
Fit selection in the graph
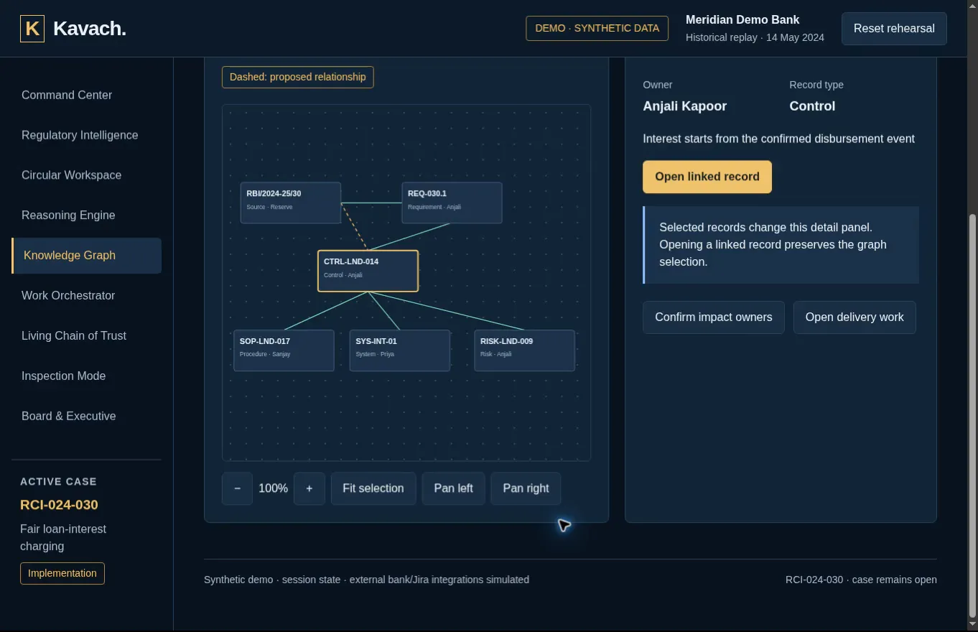point(373,488)
